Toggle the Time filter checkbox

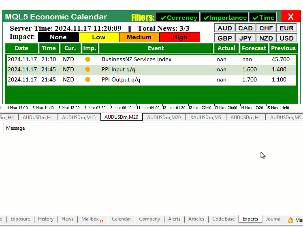pyautogui.click(x=263, y=17)
